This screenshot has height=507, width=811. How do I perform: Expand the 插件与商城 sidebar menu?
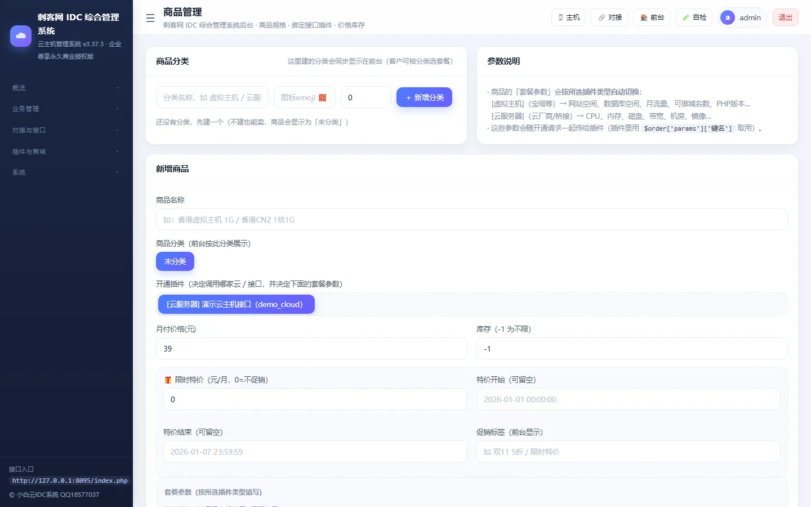(66, 152)
